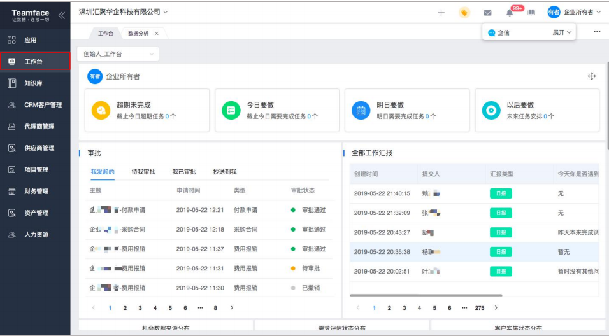Open 项目管理 module
Viewport: 609px width, 336px height.
pyautogui.click(x=35, y=169)
